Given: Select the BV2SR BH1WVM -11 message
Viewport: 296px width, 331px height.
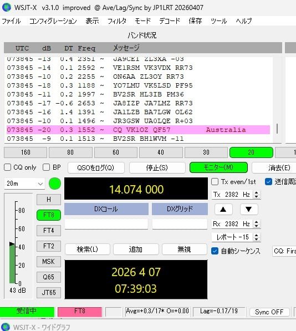Looking at the screenshot, I should pos(149,139).
